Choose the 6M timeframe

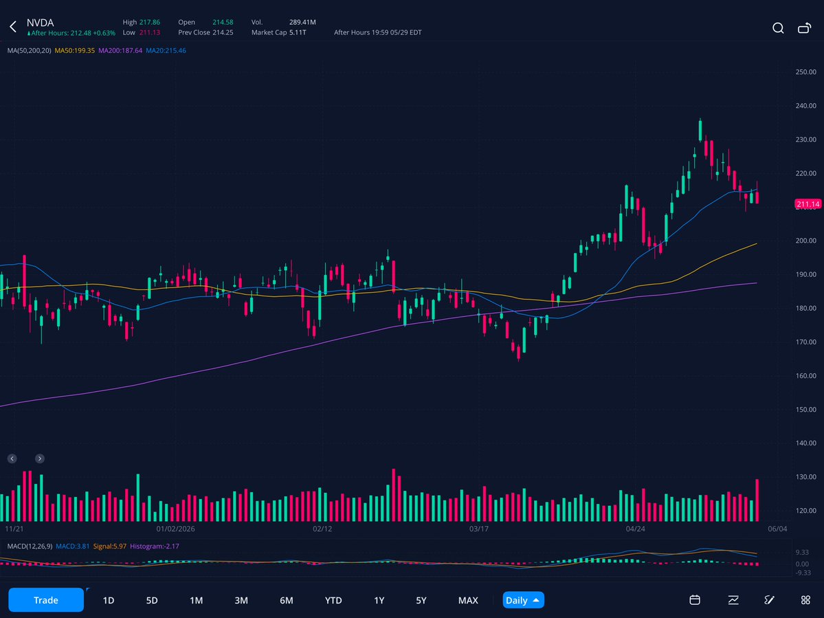pos(287,600)
